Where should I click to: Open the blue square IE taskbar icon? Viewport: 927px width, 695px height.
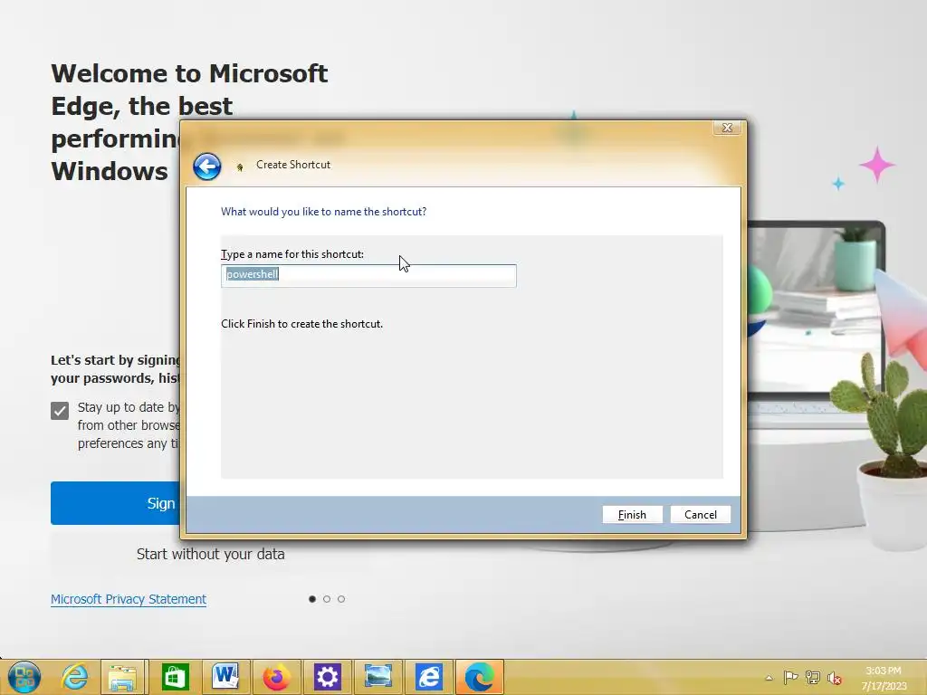tap(428, 677)
